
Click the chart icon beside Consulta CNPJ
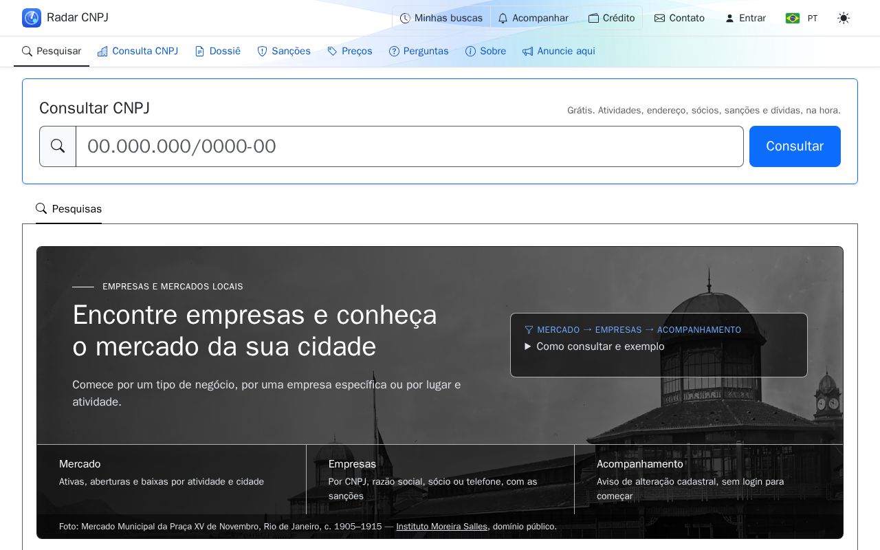coord(102,52)
